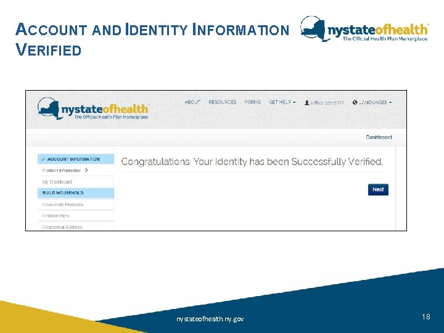Viewport: 444px width, 333px height.
Task: Open the Dashboard link
Action: (x=379, y=137)
